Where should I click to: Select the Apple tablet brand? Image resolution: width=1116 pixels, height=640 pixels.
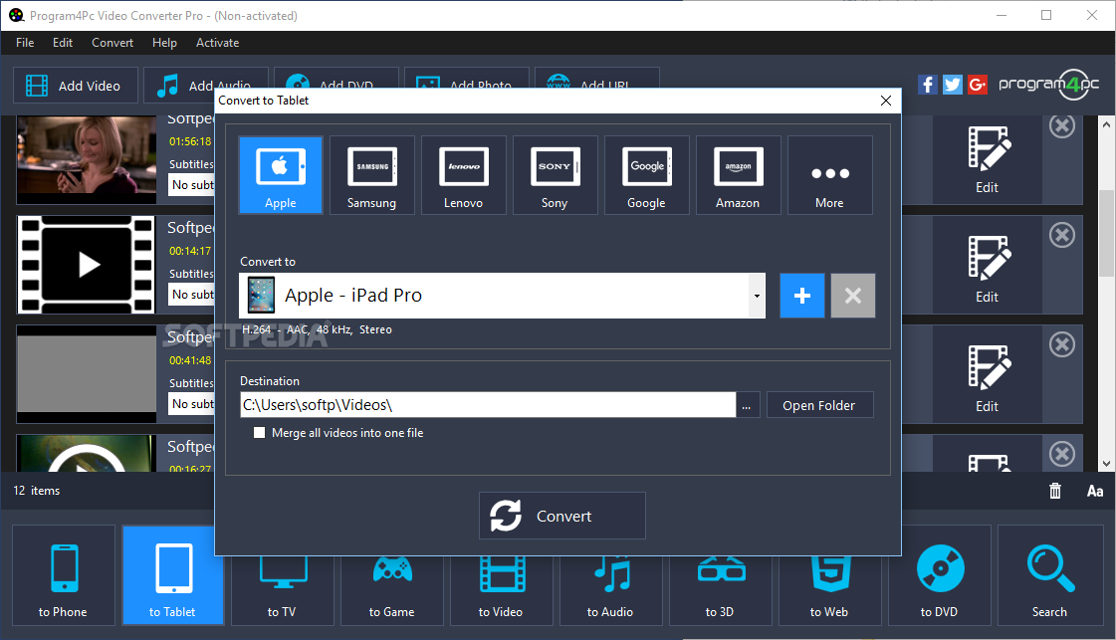coord(281,175)
